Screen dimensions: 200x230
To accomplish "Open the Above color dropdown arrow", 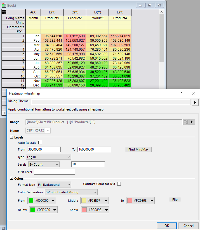I will point(106,210).
